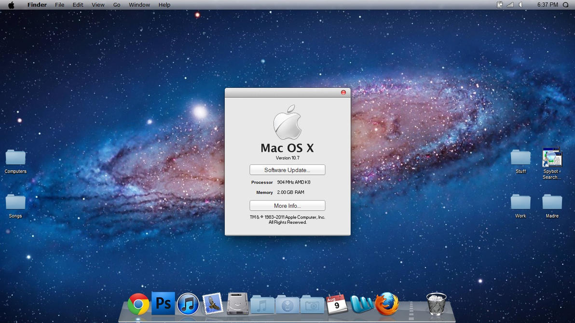Screen dimensions: 575x323
Task: Launch Photoshop from the dock
Action: click(163, 303)
